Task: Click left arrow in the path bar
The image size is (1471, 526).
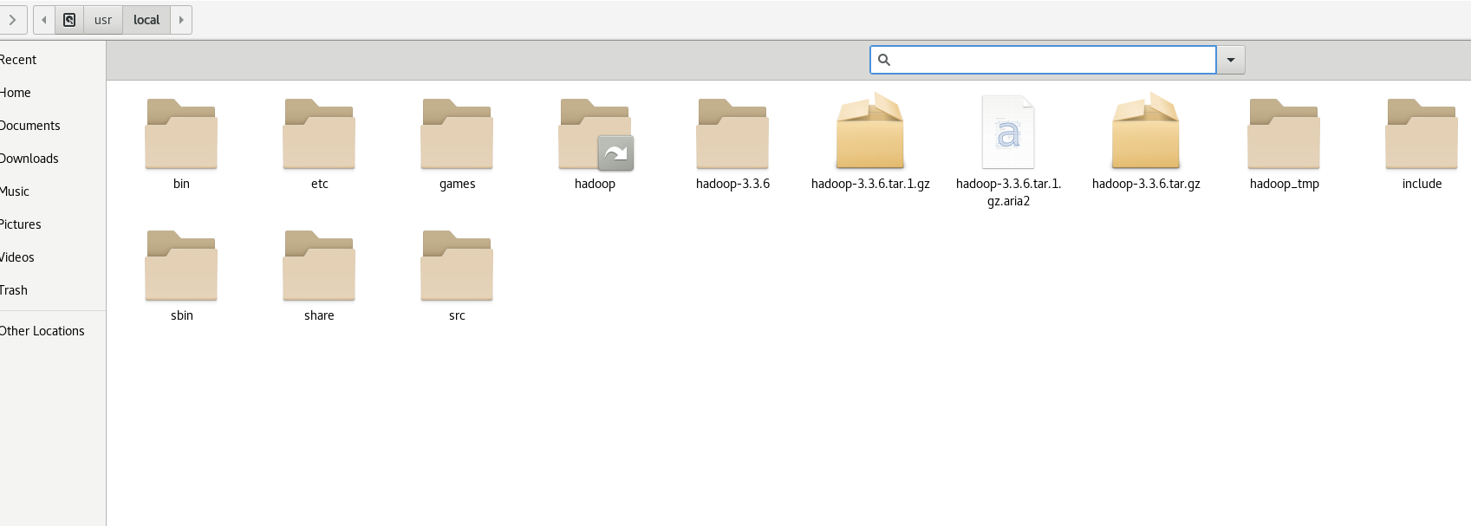Action: tap(44, 20)
